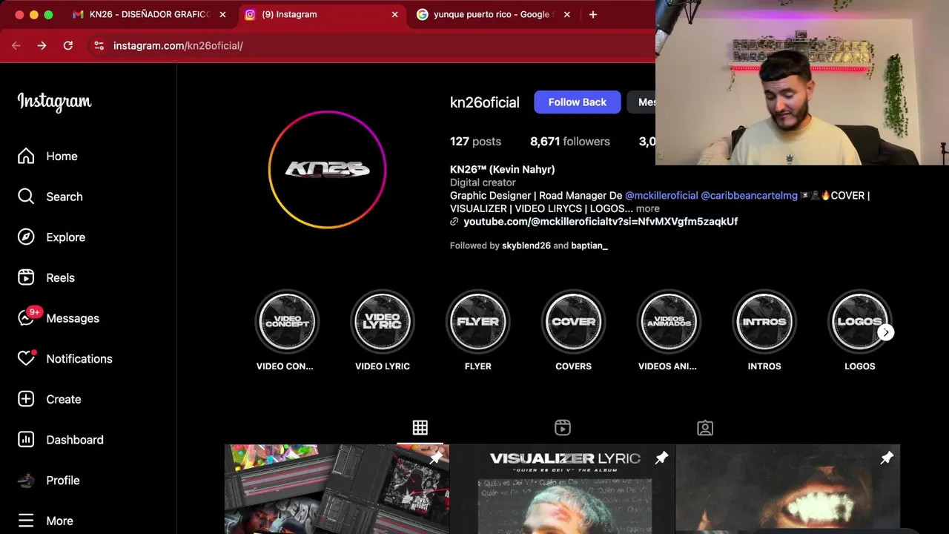Close the yunque puerto rico tab
This screenshot has width=949, height=534.
pos(567,14)
